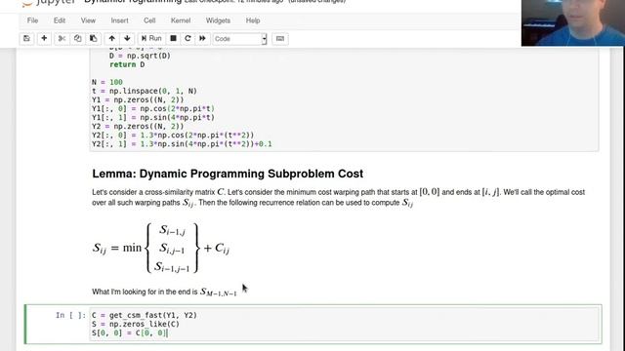Click the line return D
This screenshot has width=625, height=351.
(x=127, y=64)
